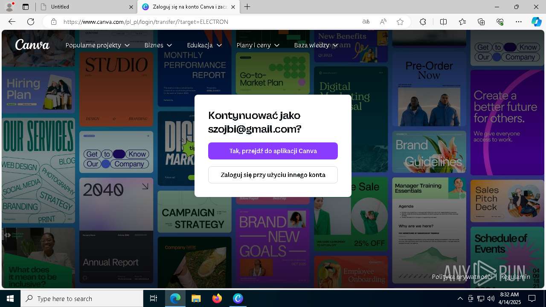Open Task View in taskbar
546x307 pixels.
[154, 298]
